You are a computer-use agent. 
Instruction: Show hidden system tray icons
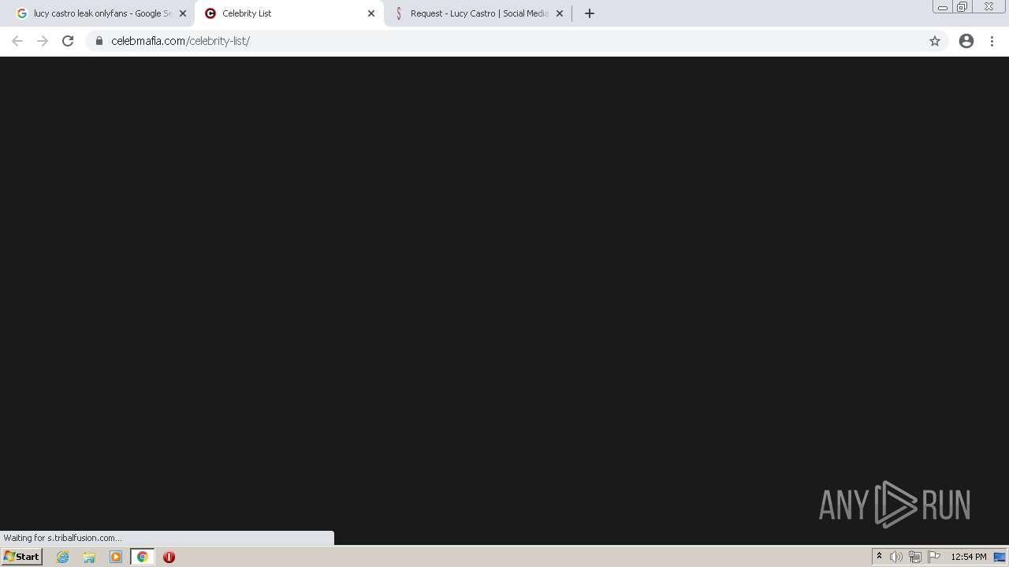[879, 557]
